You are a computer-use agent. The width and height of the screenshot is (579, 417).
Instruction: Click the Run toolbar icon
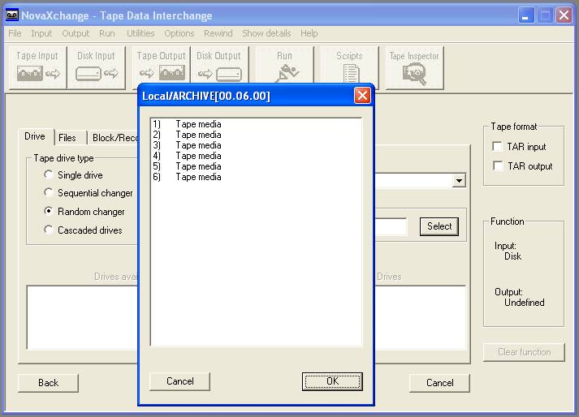[284, 67]
